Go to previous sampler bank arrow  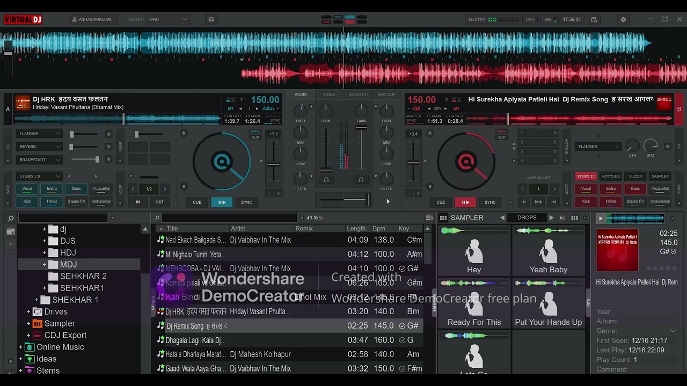click(x=502, y=218)
